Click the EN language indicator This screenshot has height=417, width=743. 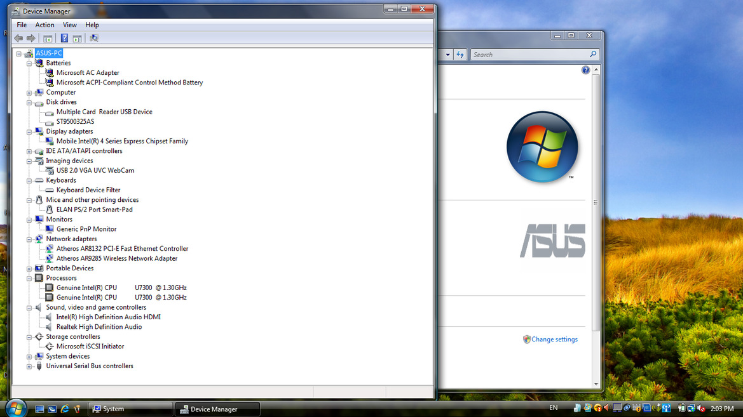(554, 408)
